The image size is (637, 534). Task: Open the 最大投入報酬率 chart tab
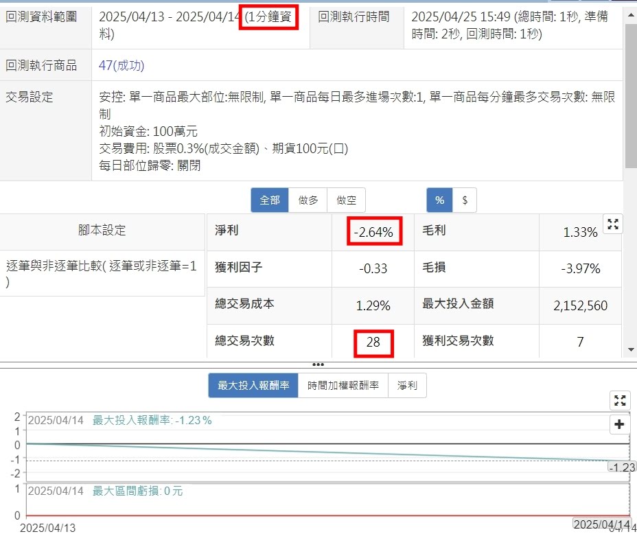(x=253, y=386)
